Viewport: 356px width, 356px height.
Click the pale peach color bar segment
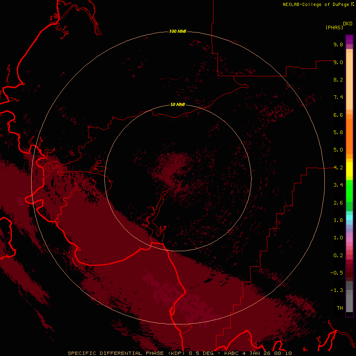pos(349,81)
